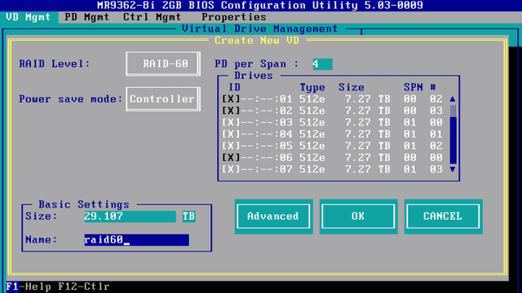
Task: Toggle checkbox for drive 06
Action: (x=231, y=157)
